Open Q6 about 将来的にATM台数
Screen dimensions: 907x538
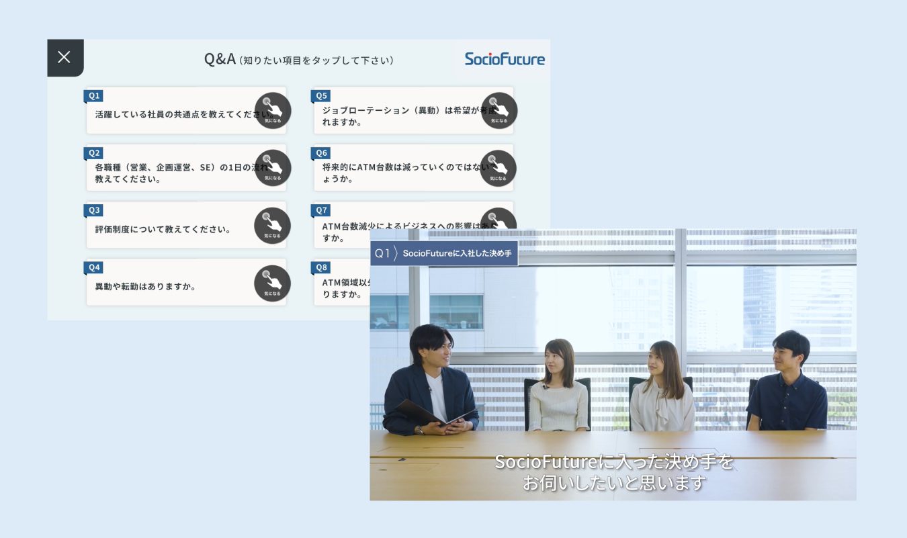(413, 168)
